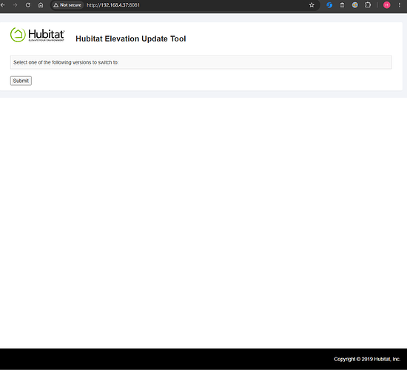Screen dimensions: 407x370
Task: Open the Extensions puzzle piece menu
Action: tap(368, 5)
